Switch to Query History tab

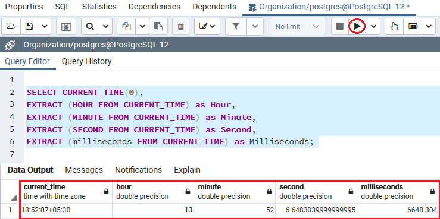pos(86,61)
